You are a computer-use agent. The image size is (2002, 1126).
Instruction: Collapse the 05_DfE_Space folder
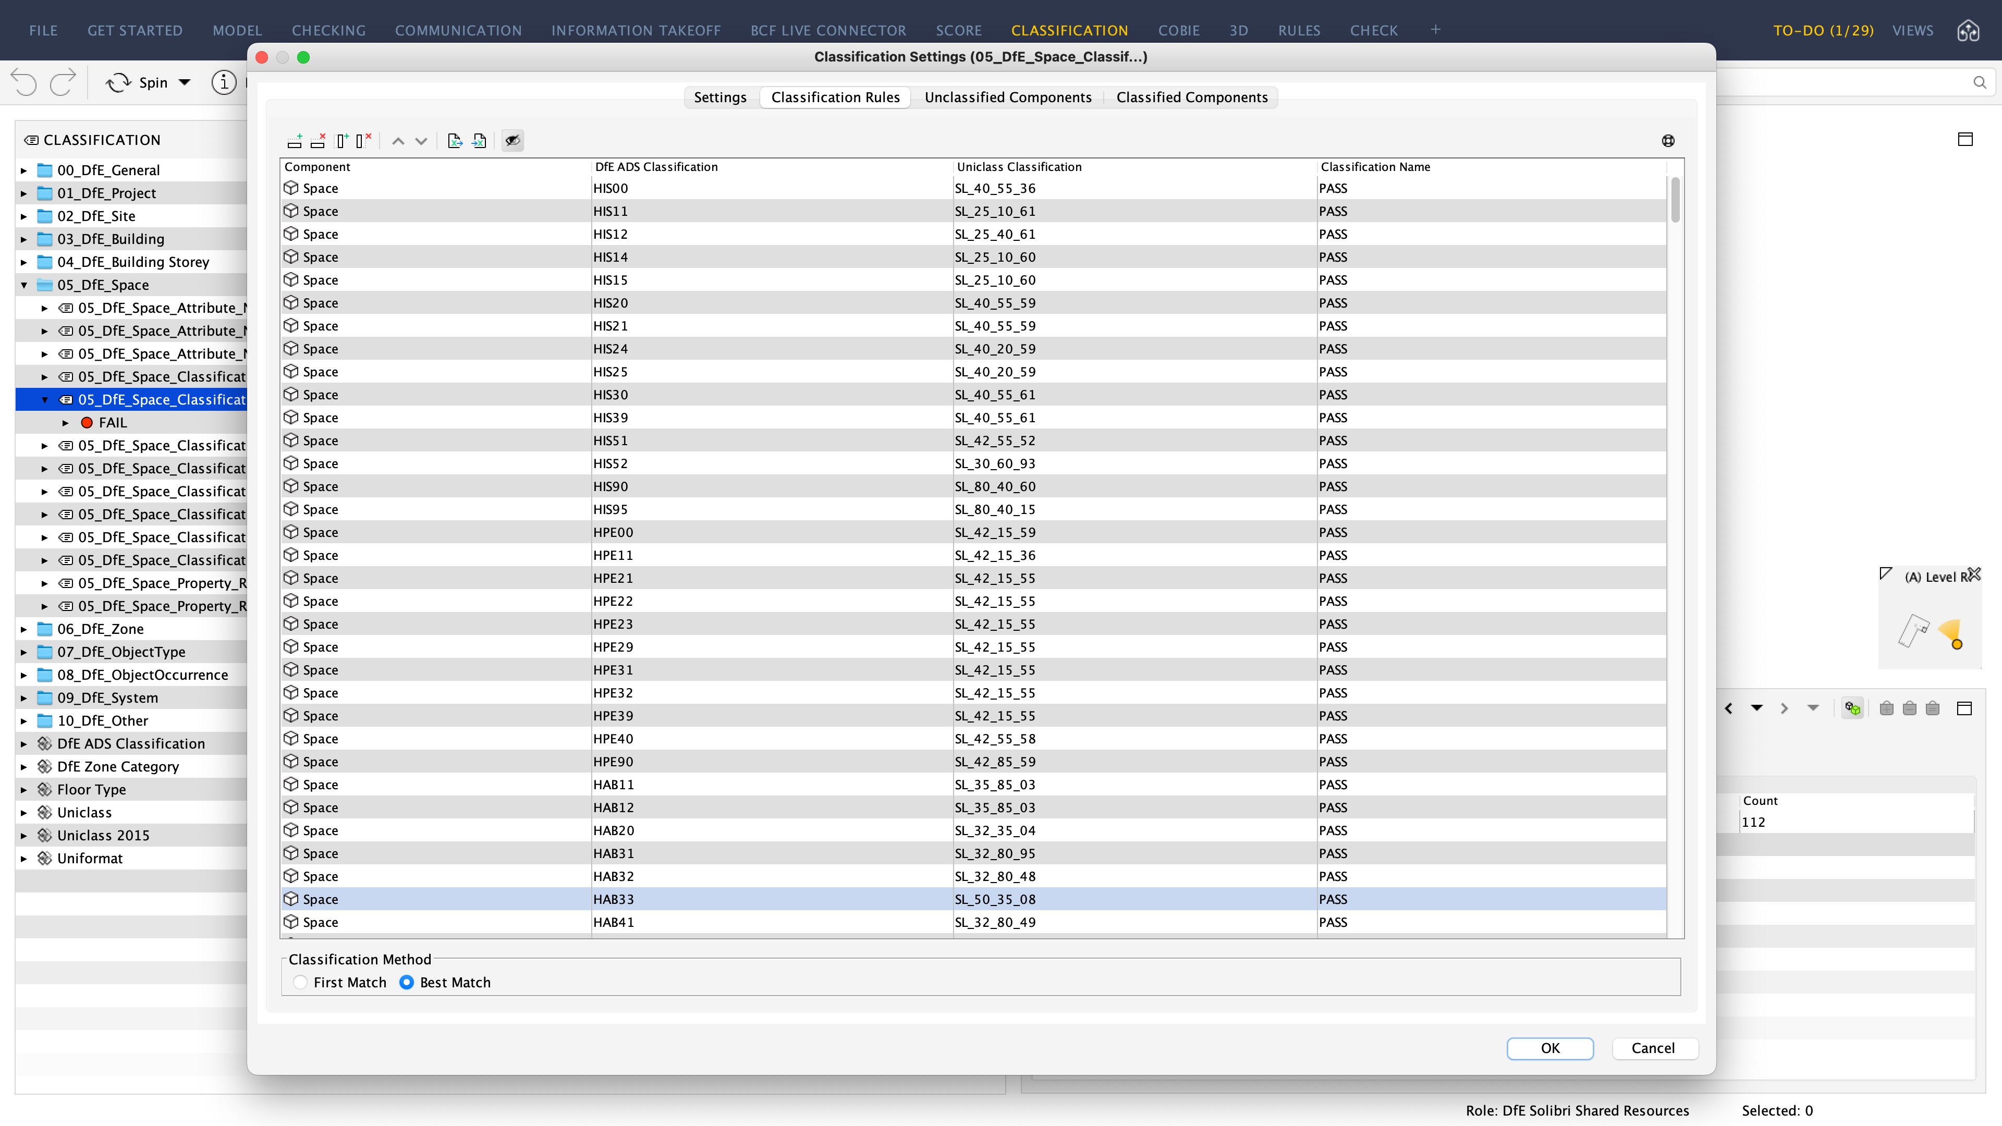24,285
